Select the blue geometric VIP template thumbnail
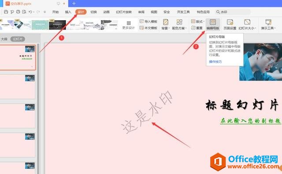 (x=23, y=25)
